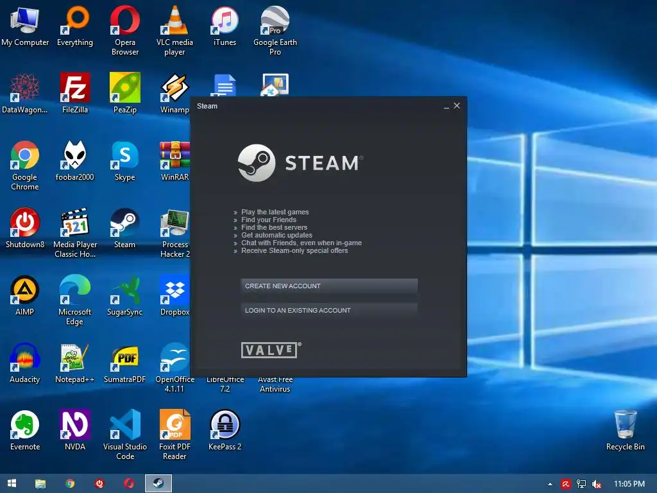Select the WinRAR desktop icon
The image size is (657, 493).
coord(175,161)
